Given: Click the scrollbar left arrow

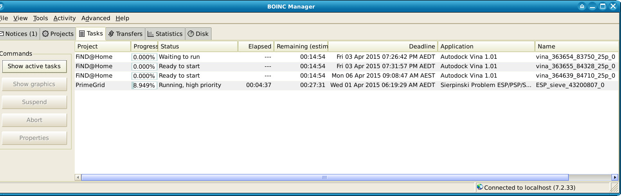Looking at the screenshot, I should pos(78,178).
